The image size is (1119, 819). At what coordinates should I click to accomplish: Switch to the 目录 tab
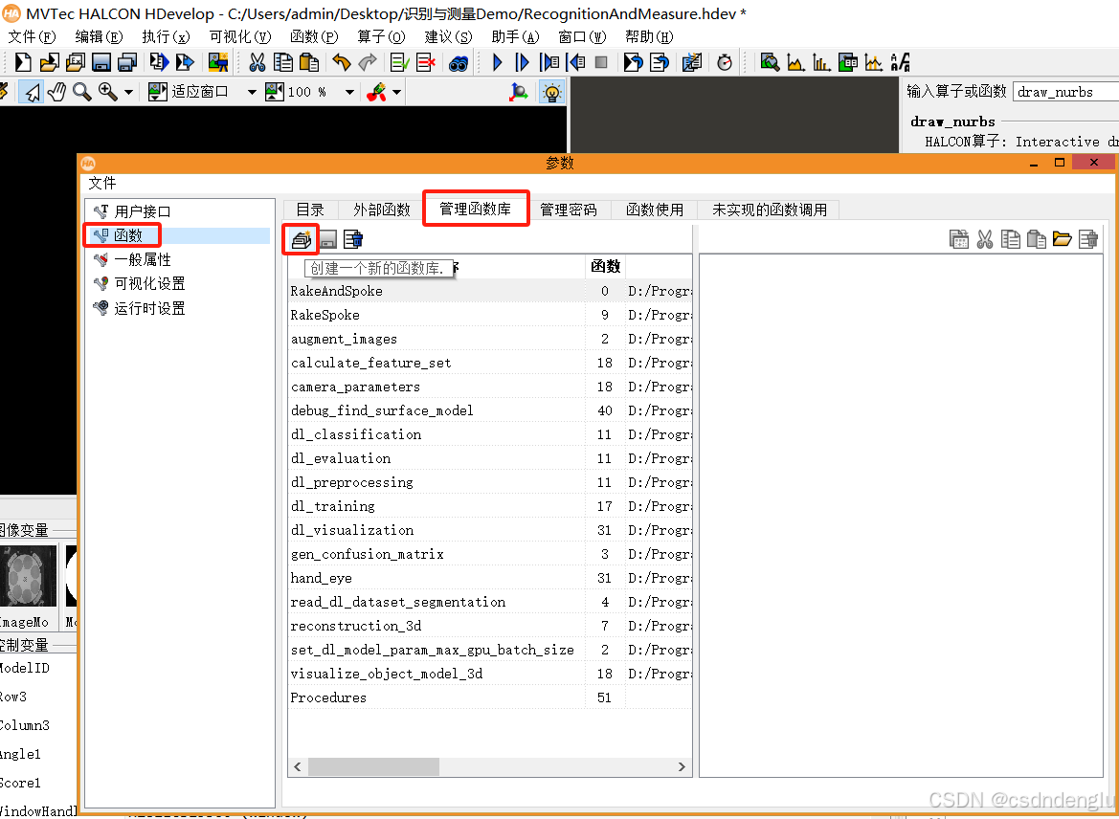[310, 210]
